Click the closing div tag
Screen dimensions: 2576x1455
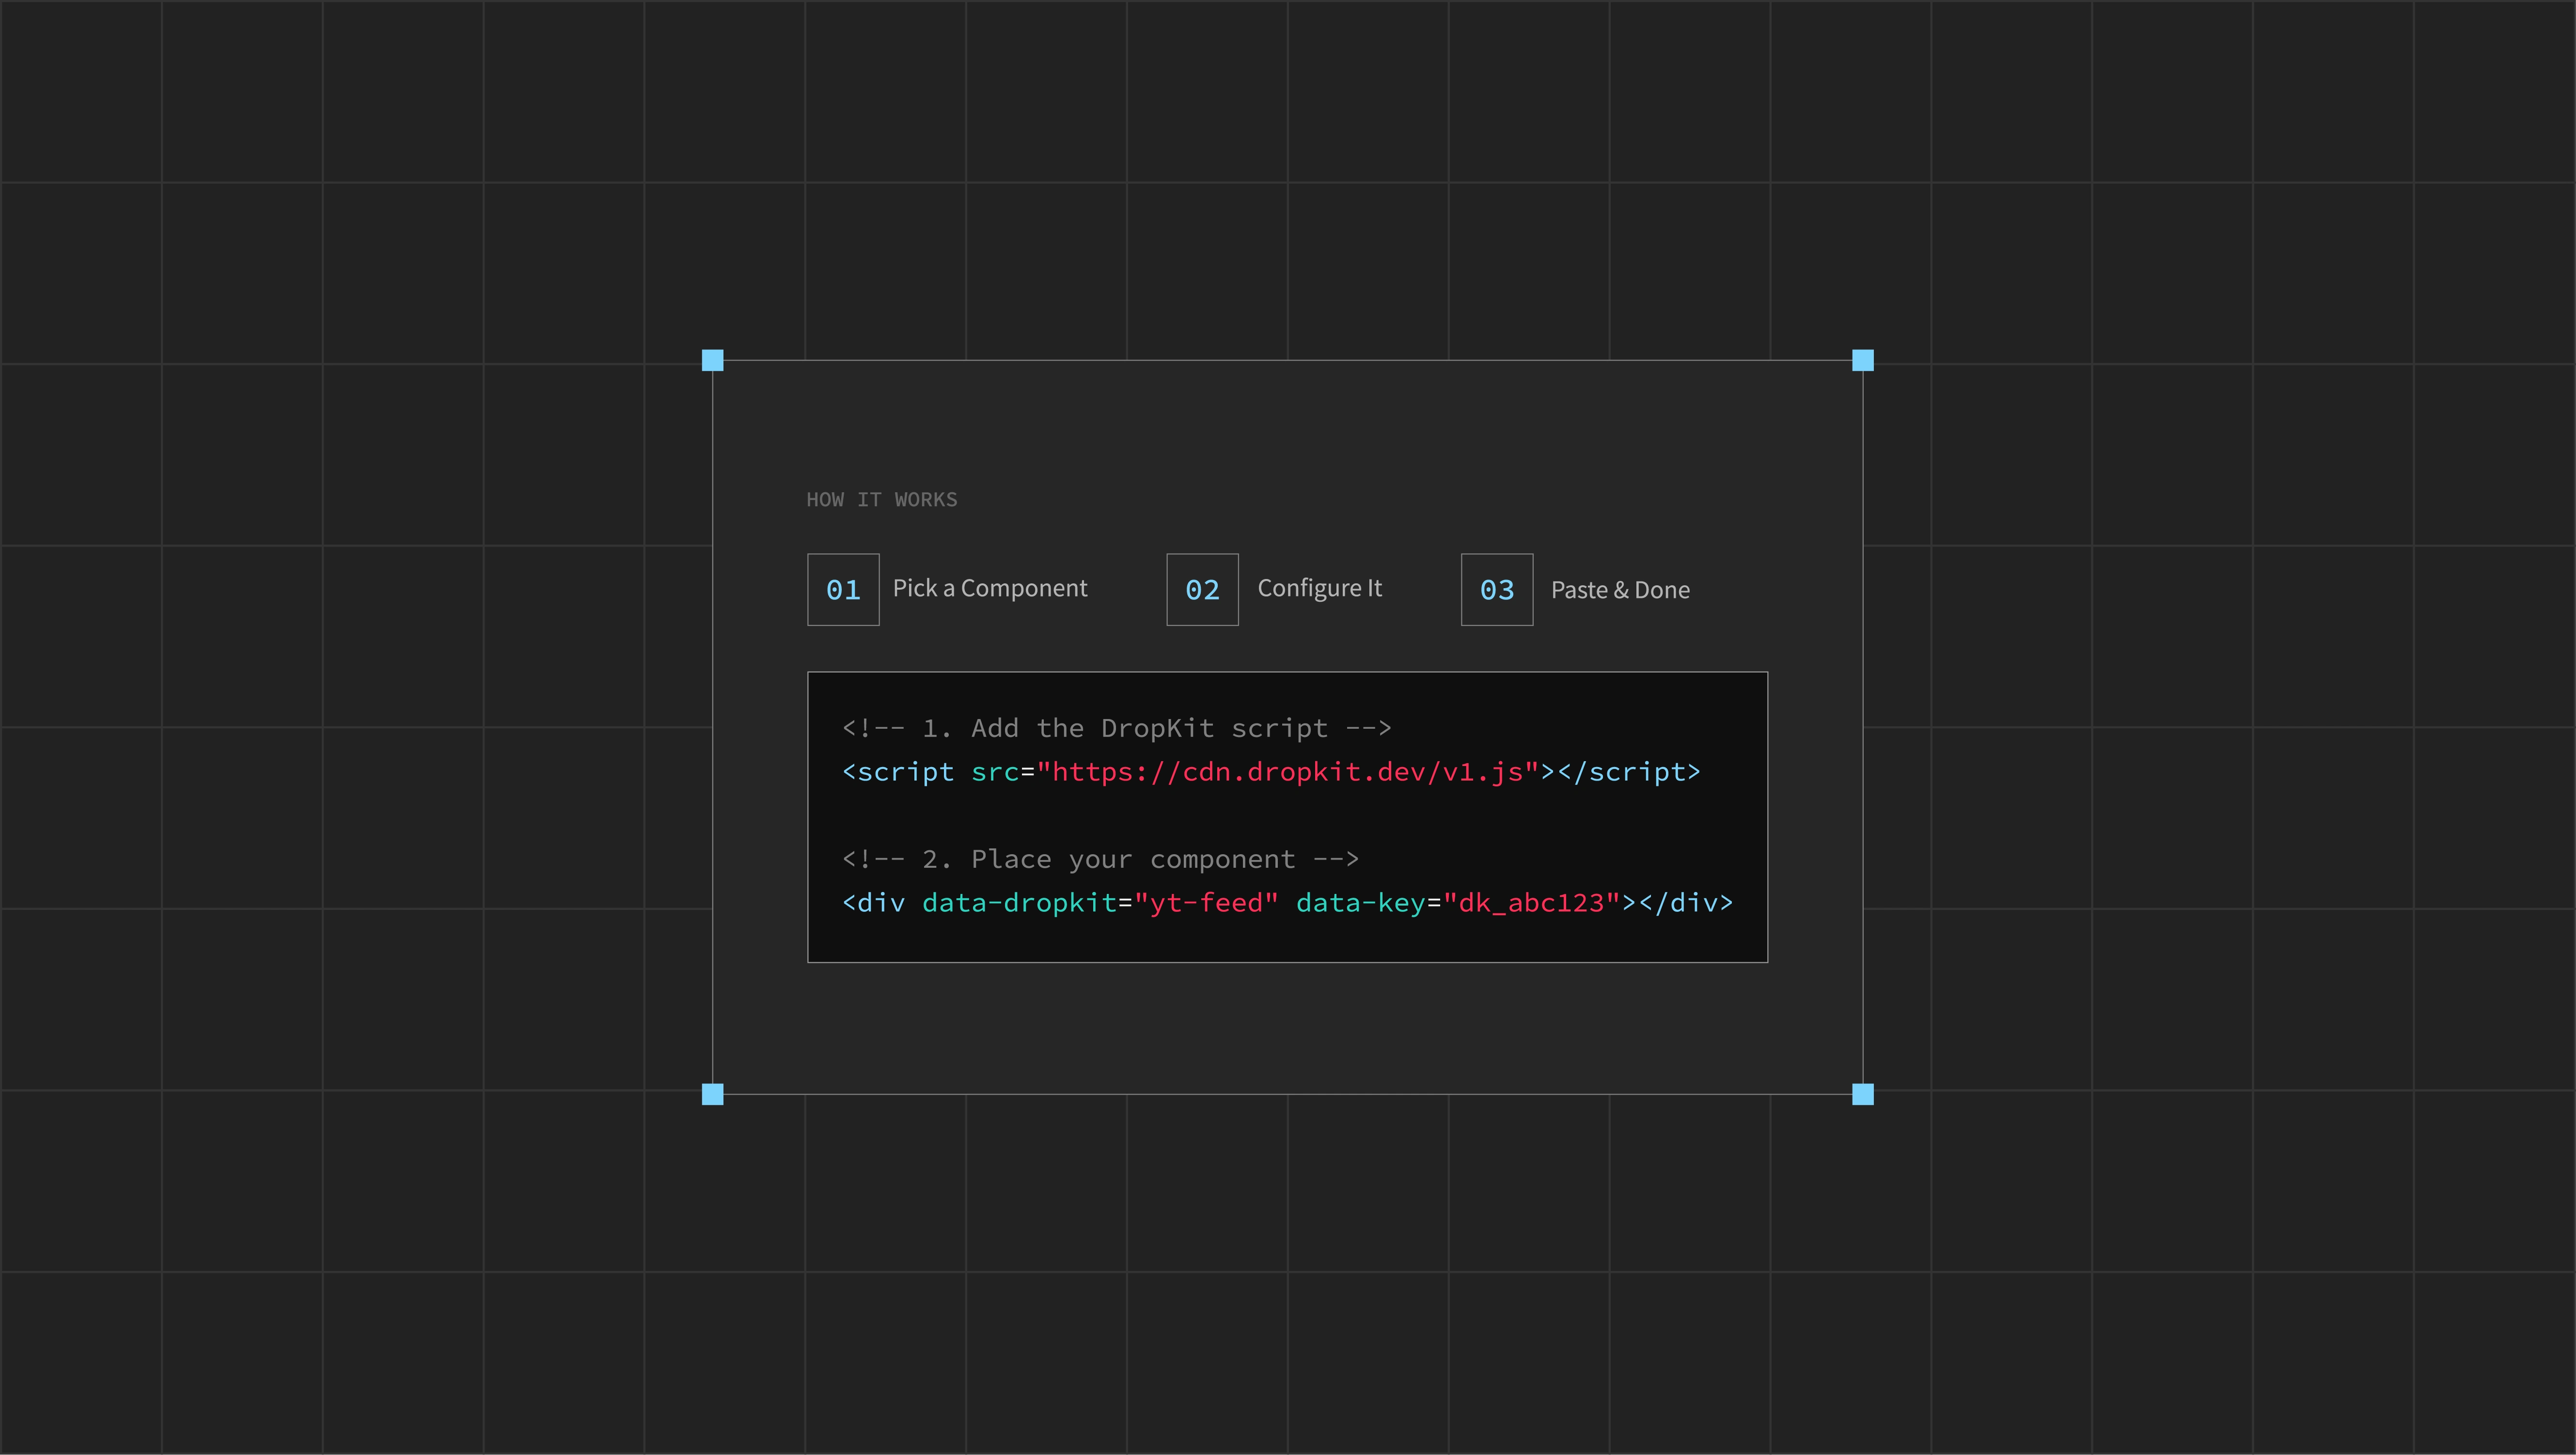pos(1686,903)
